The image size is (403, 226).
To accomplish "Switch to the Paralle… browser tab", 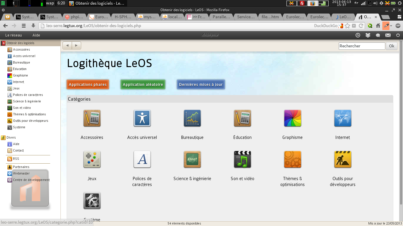I will coord(221,17).
